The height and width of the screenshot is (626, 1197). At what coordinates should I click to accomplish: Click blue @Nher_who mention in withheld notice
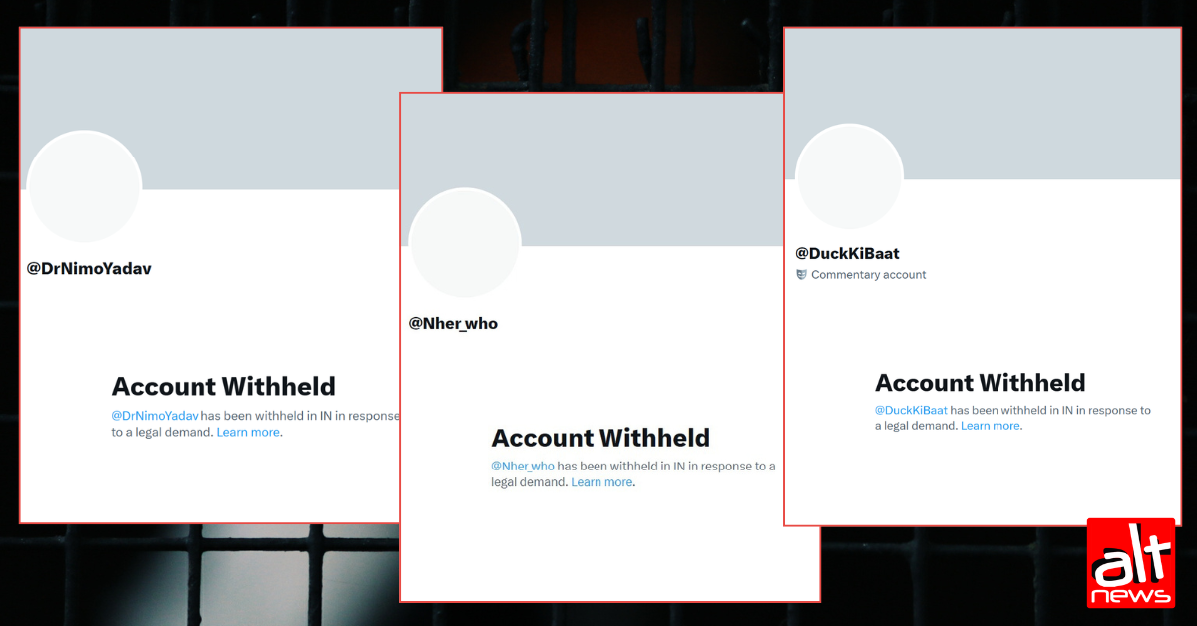(523, 466)
